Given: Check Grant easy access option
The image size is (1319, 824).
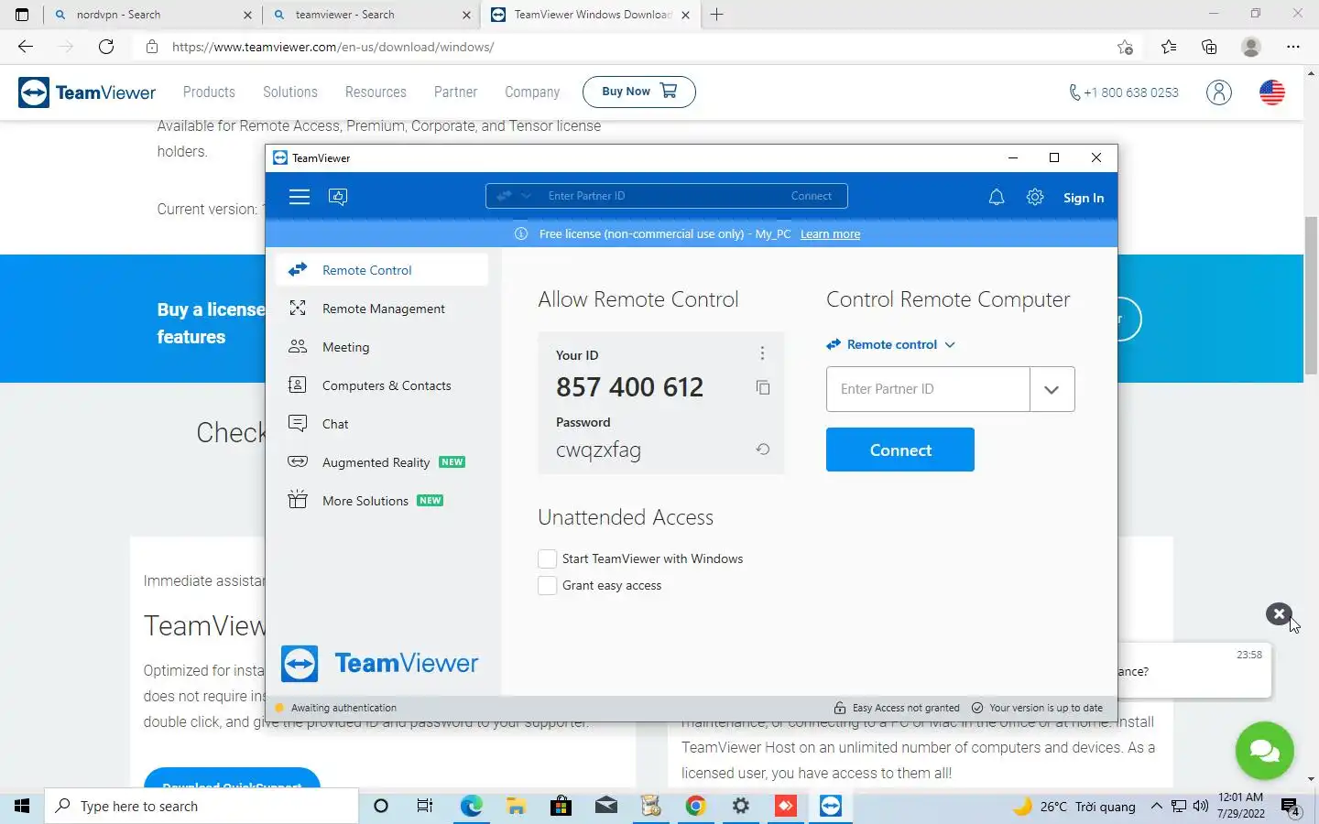Looking at the screenshot, I should coord(547,585).
